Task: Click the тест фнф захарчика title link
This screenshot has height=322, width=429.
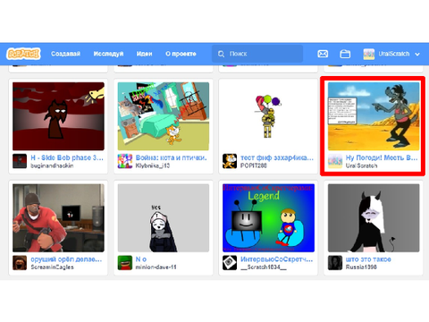Action: 277,157
